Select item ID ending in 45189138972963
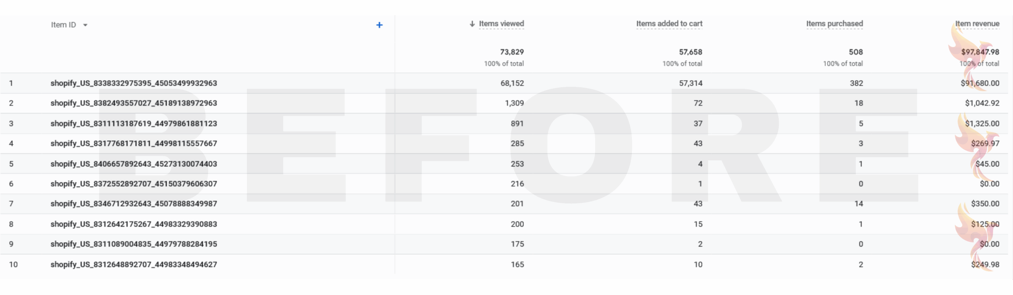This screenshot has height=295, width=1013. pos(134,103)
